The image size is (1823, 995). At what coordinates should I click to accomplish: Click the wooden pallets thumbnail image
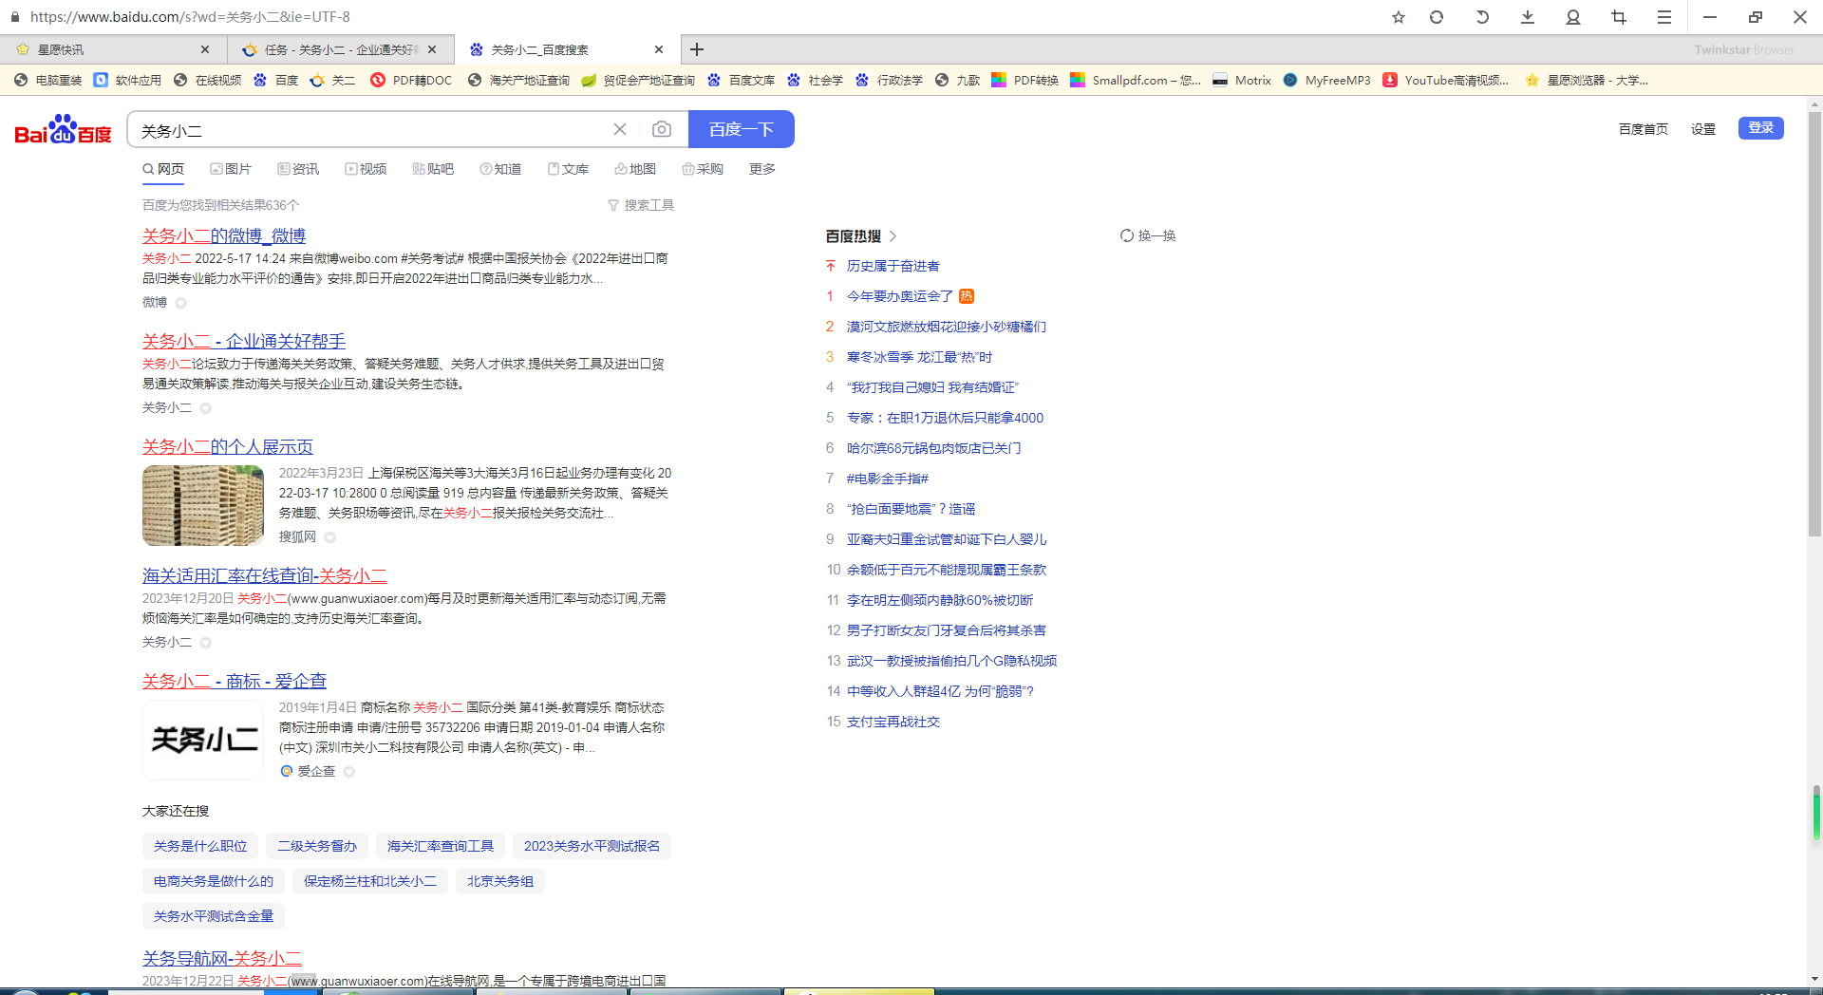click(203, 505)
